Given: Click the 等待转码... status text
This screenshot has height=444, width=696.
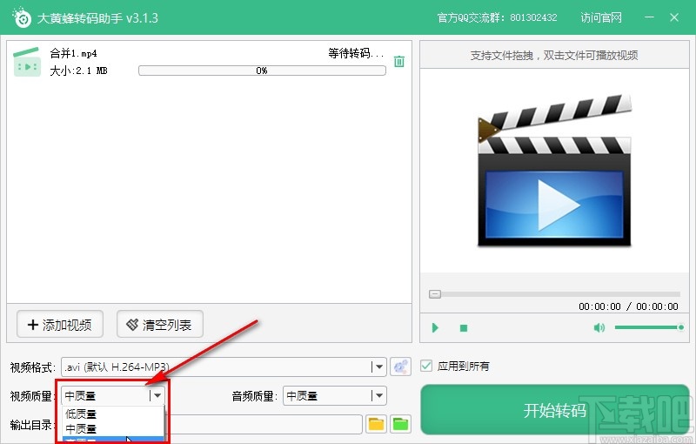Looking at the screenshot, I should point(356,54).
